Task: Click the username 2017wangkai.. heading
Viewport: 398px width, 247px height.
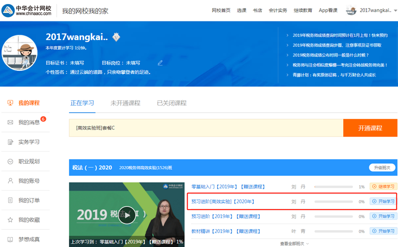Action: point(77,37)
